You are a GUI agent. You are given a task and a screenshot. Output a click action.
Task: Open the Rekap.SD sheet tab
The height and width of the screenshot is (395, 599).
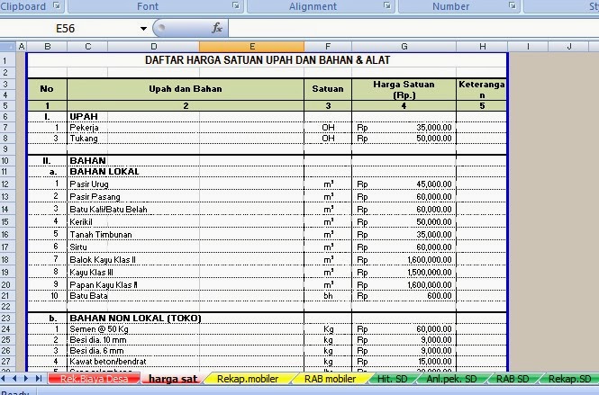(569, 379)
